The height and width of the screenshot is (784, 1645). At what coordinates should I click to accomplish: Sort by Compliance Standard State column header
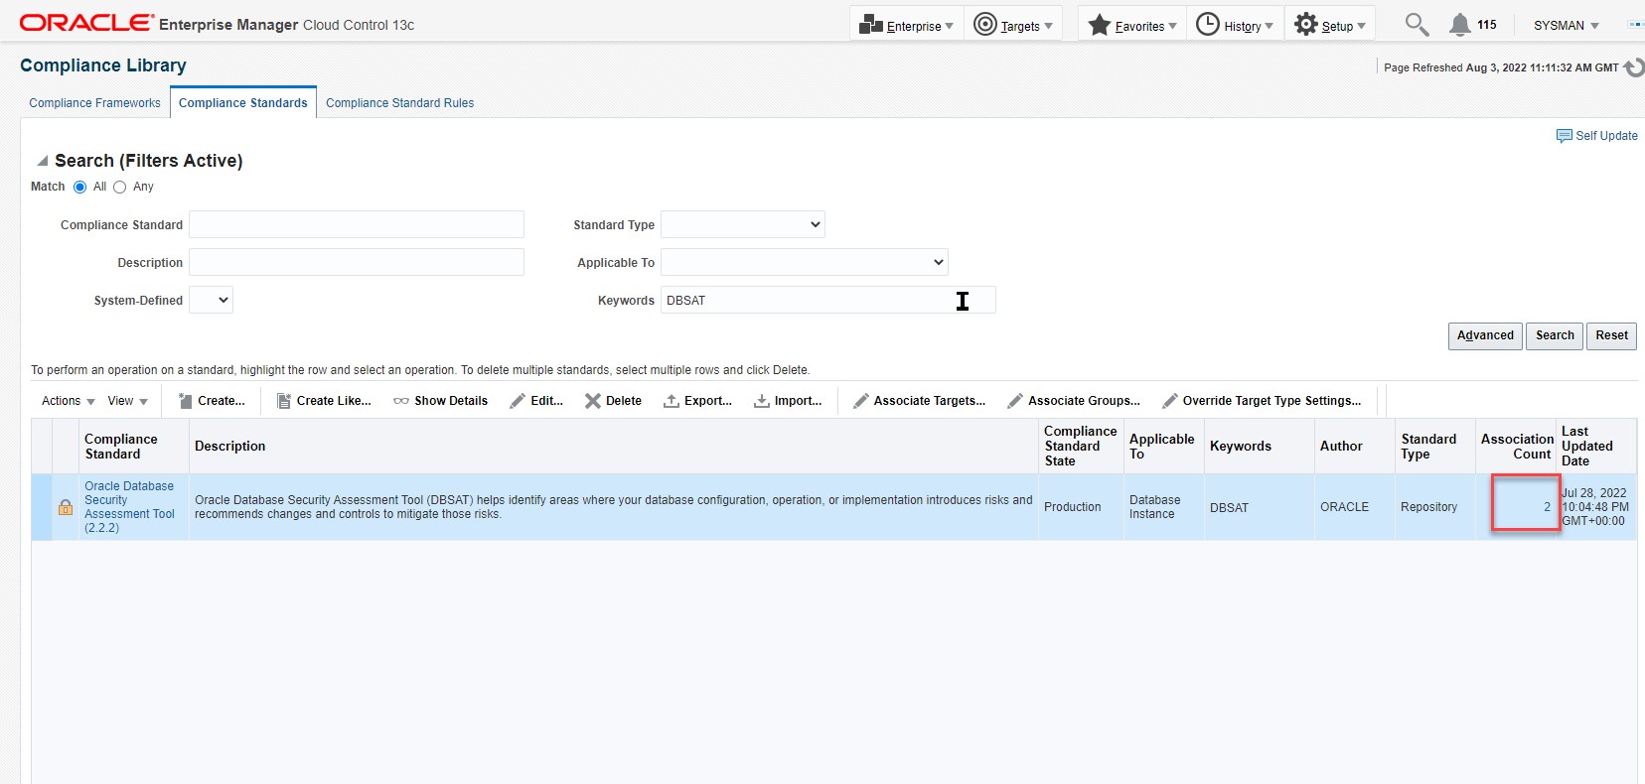pyautogui.click(x=1081, y=447)
